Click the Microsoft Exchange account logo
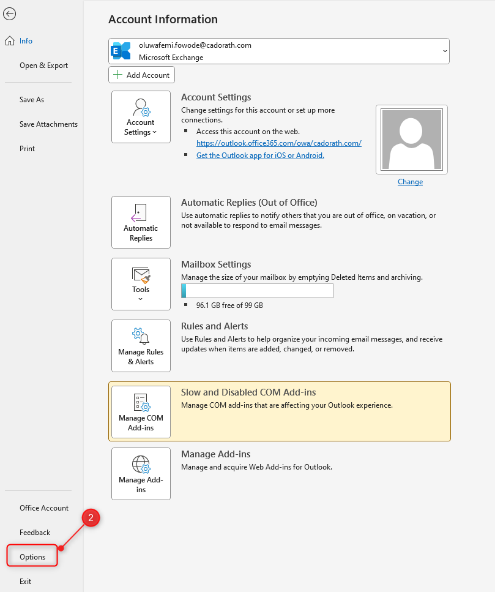 [121, 51]
